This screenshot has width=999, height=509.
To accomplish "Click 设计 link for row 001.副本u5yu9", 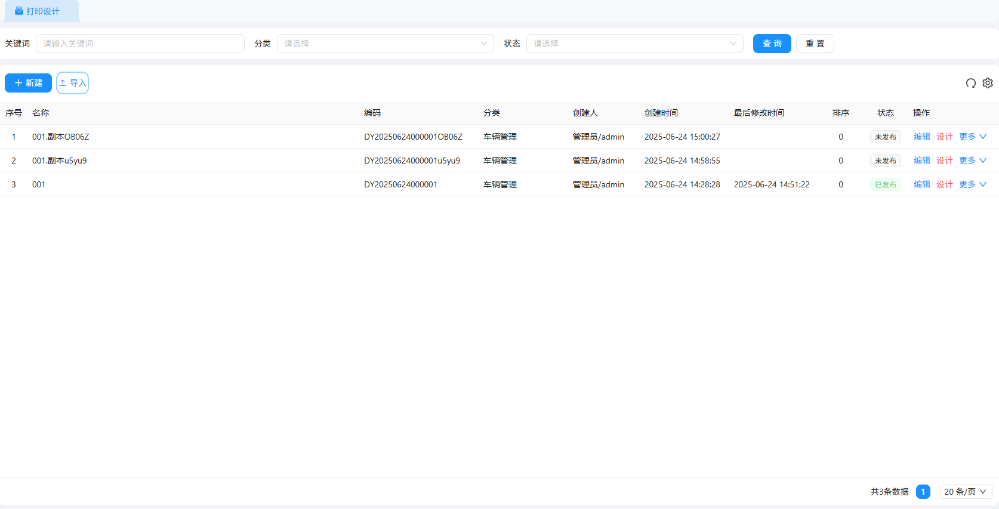I will (944, 161).
